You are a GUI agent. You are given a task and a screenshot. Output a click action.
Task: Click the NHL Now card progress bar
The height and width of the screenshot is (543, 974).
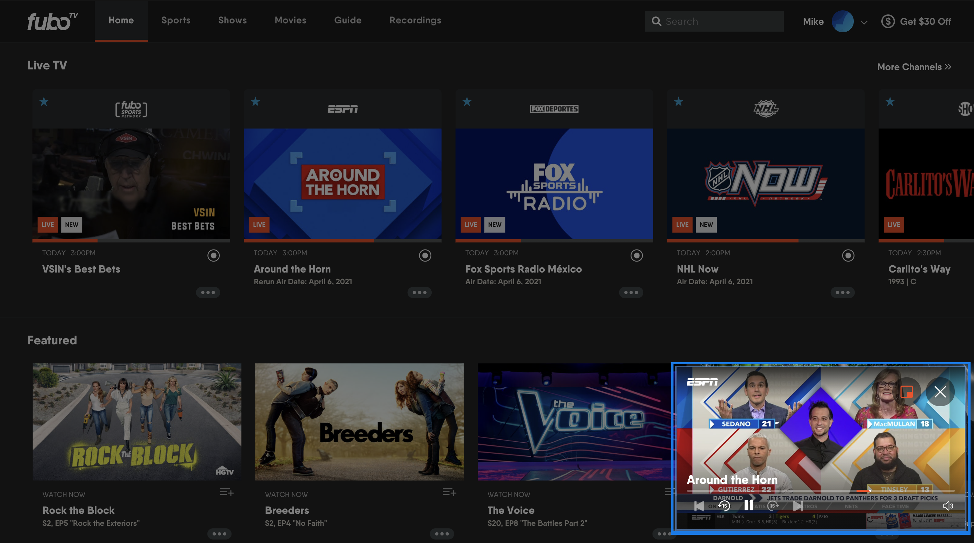[766, 241]
